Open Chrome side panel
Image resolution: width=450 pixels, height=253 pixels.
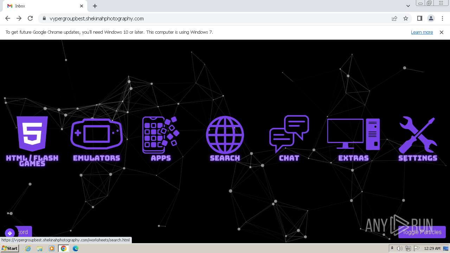point(419,19)
